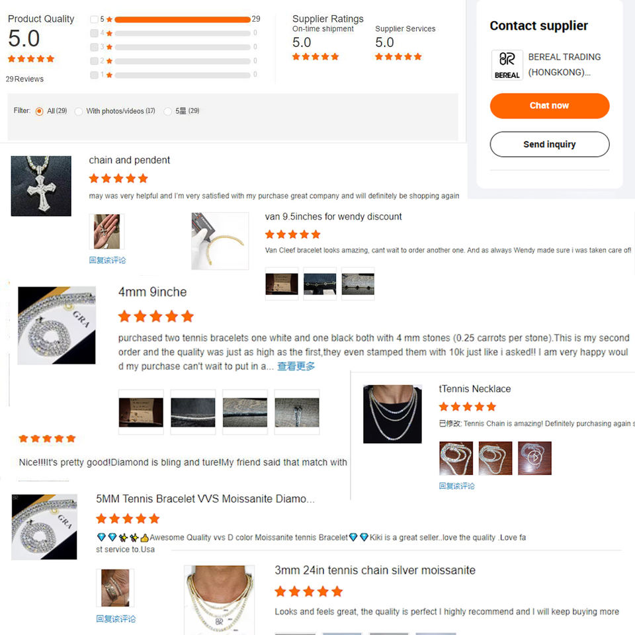Reply to the chain and pendent review
635x635 pixels.
[107, 260]
